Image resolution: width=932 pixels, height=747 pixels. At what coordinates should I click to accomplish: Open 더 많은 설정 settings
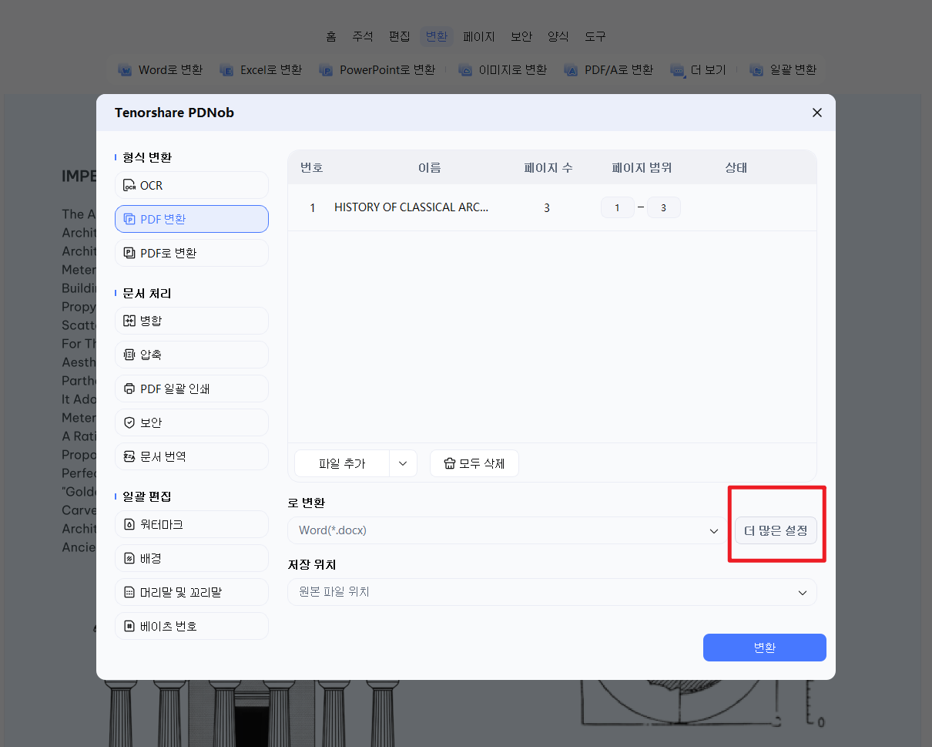click(x=776, y=530)
